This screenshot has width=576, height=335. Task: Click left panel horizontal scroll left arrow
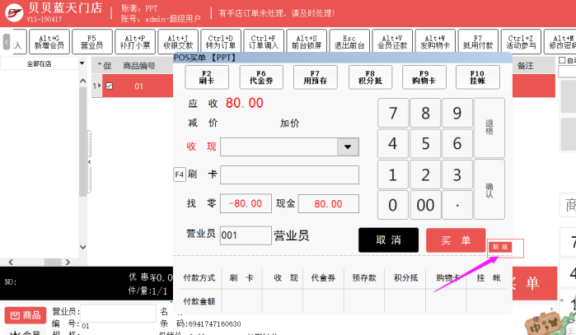[11, 262]
